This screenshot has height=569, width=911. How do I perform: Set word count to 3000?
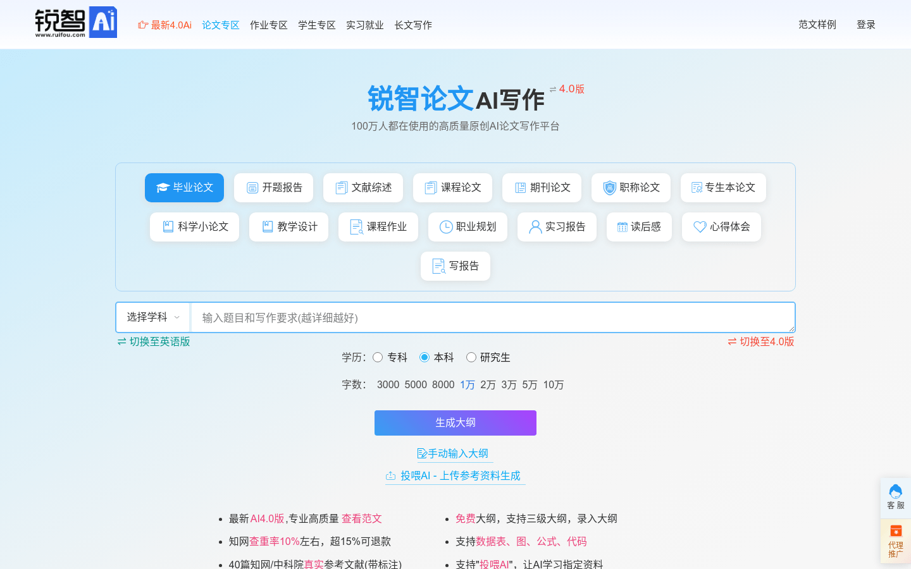tap(388, 384)
